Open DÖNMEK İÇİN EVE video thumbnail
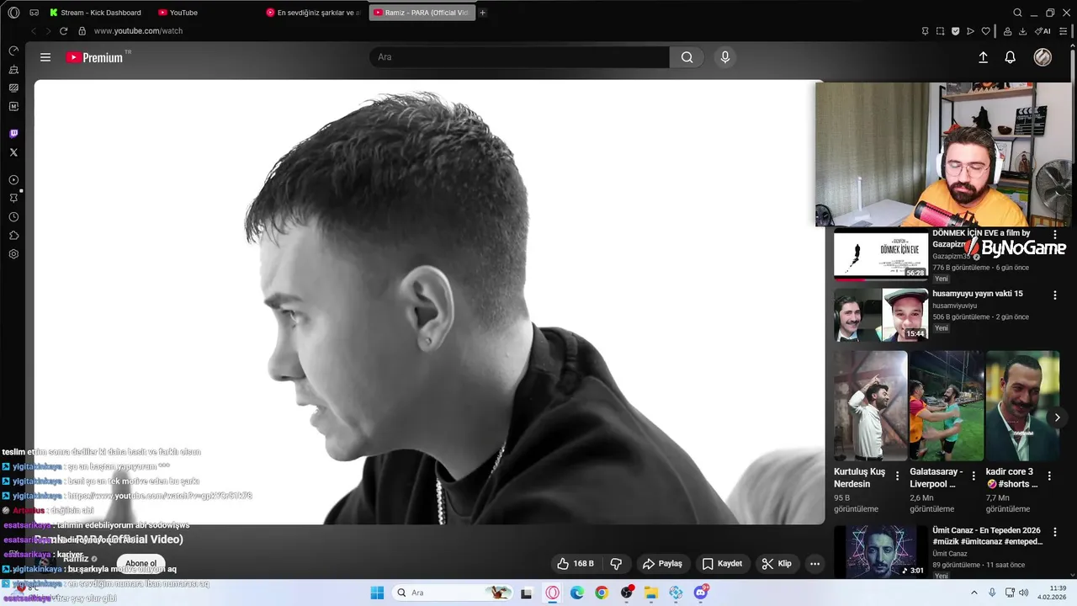Viewport: 1077px width, 606px height. point(881,256)
